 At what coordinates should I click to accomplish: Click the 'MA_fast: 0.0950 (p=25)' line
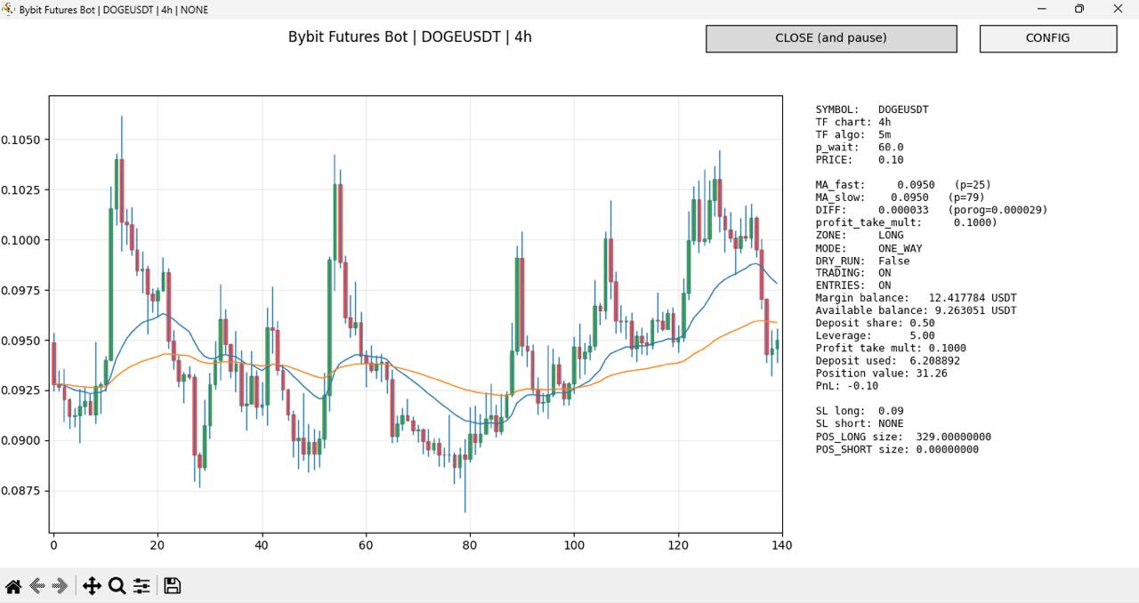coord(903,185)
